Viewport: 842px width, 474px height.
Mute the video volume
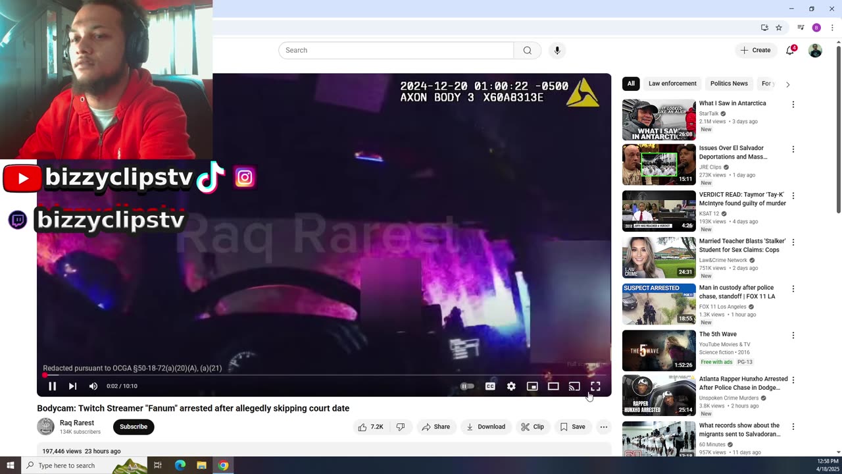point(93,386)
